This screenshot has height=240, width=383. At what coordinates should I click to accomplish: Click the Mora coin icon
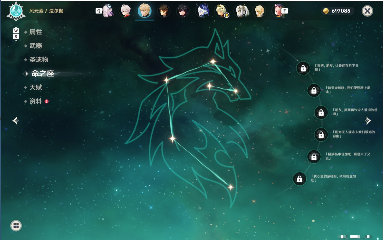click(326, 11)
